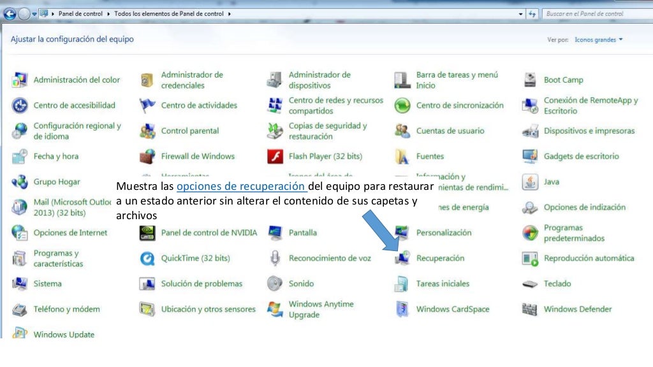The image size is (653, 367).
Task: Open Copias de seguridad y restauración icon
Action: pos(274,131)
